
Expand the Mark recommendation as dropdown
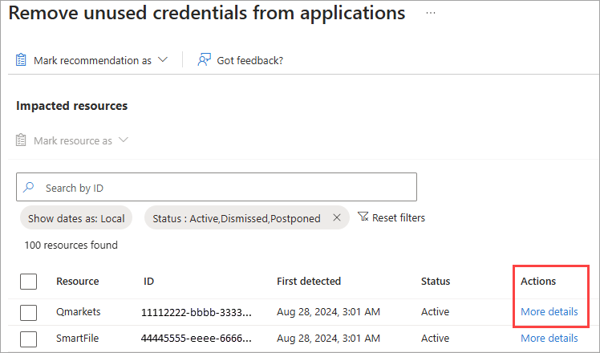coord(163,60)
